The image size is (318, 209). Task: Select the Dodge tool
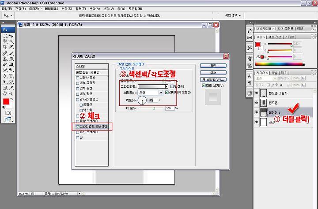click(x=11, y=70)
